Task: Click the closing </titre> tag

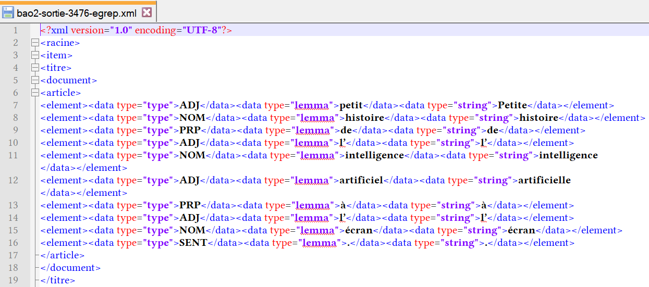Action: click(58, 280)
